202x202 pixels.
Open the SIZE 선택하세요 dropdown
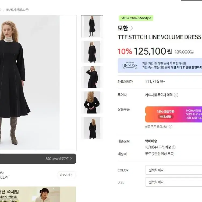click(173, 182)
